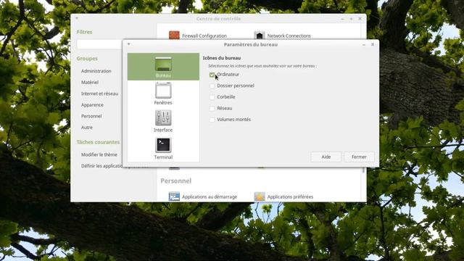This screenshot has width=464, height=261.
Task: Click the Network Connections label
Action: (x=289, y=36)
